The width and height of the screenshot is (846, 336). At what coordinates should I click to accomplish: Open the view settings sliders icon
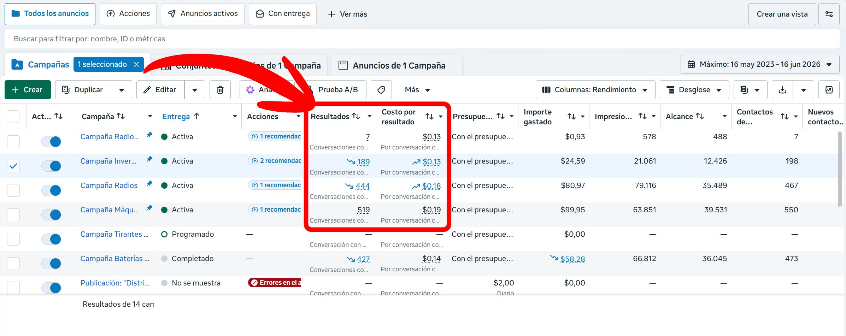pos(829,14)
